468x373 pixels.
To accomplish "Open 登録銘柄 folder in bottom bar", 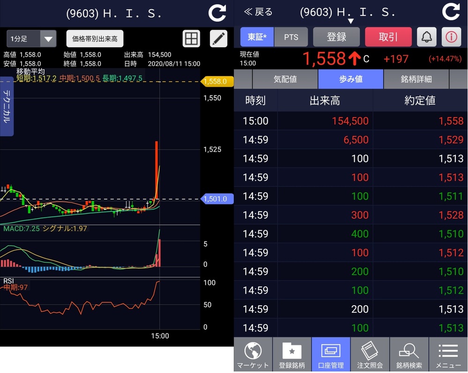I will [292, 355].
